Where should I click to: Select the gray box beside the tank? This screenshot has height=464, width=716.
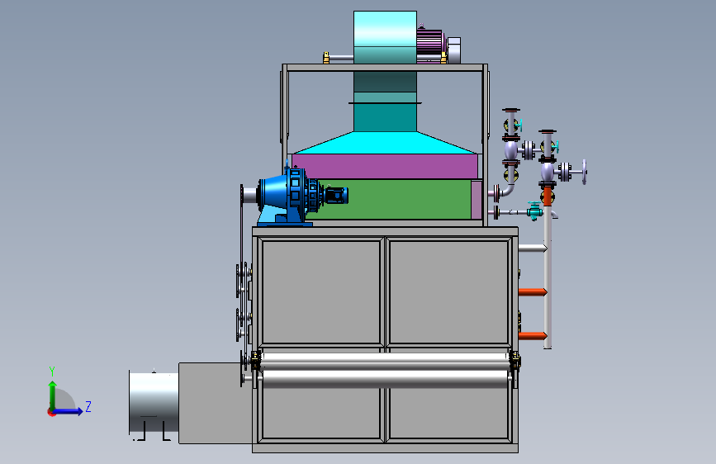pyautogui.click(x=215, y=403)
